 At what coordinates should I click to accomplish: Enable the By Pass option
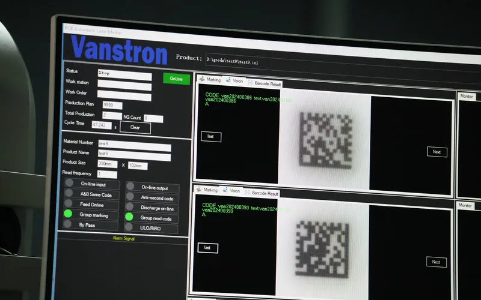pyautogui.click(x=68, y=225)
